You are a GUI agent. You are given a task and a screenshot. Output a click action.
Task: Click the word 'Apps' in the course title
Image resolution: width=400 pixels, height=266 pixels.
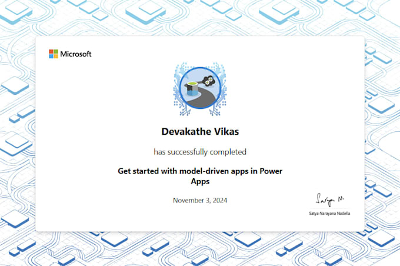200,181
